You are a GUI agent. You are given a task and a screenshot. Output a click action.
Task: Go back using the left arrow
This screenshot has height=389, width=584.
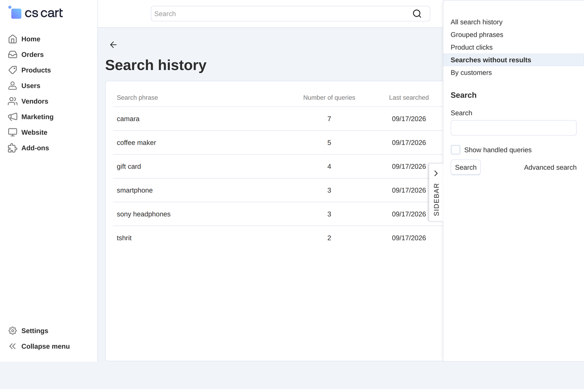pyautogui.click(x=113, y=45)
